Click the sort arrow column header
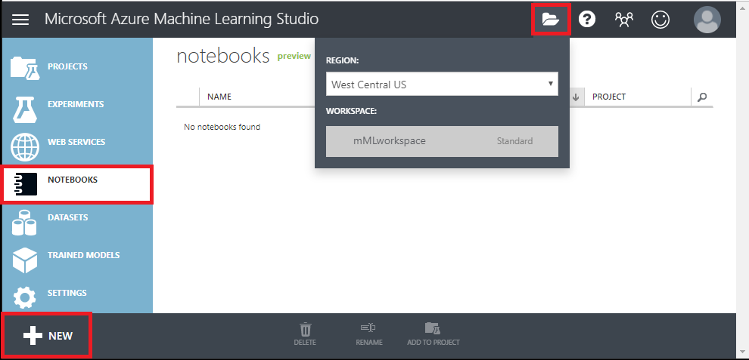Screen dimensions: 749x360 click(x=576, y=97)
